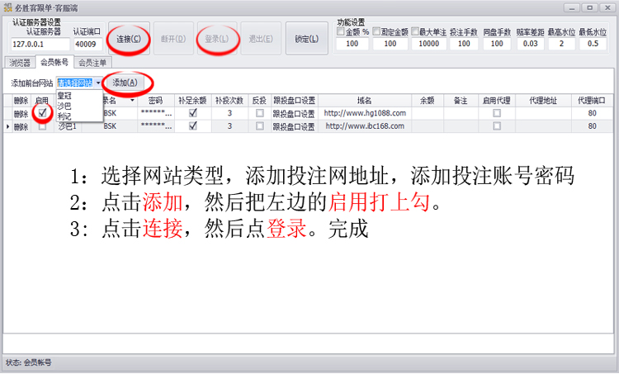Screen dimensions: 619x374
Task: Choose 皇冠 from the dropdown list
Action: (x=79, y=96)
